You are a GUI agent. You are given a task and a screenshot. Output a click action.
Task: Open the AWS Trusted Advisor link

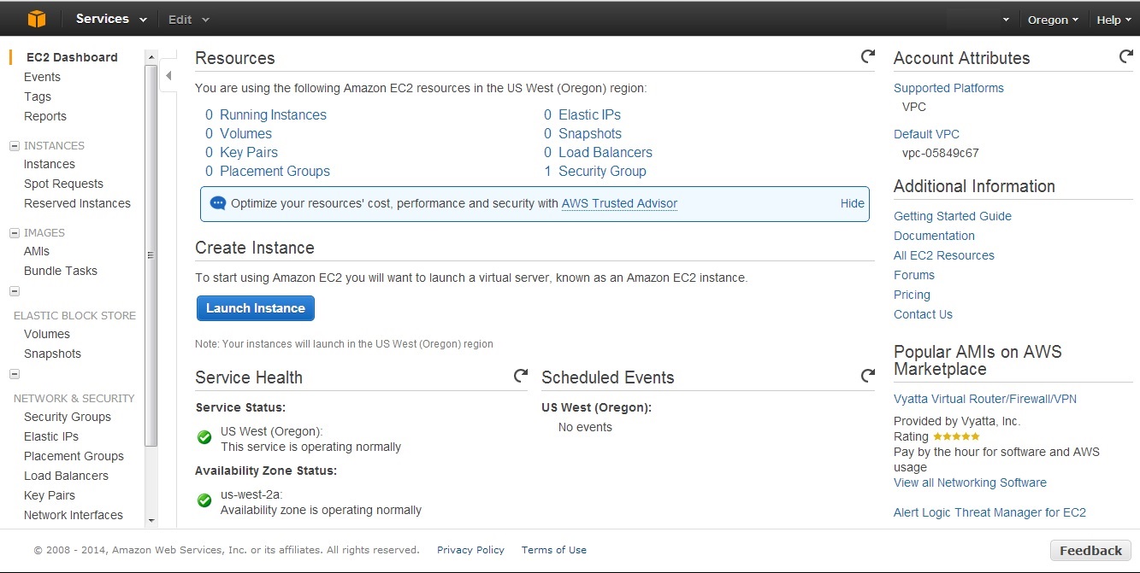click(x=619, y=203)
